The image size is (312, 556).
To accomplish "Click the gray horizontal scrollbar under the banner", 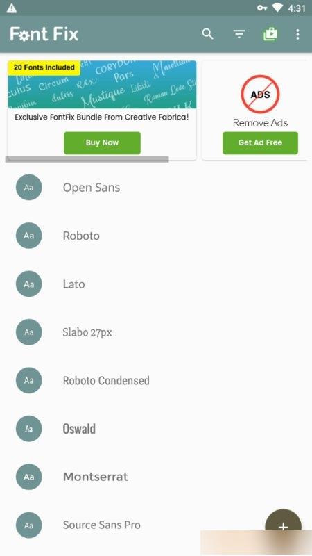I will coord(87,159).
